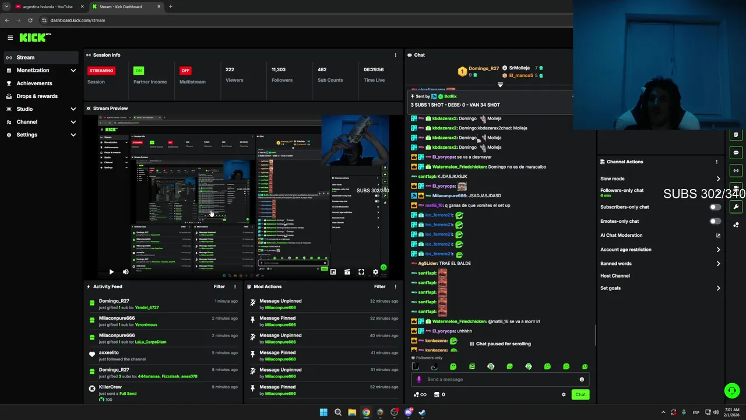Screen dimensions: 746x420
Task: Click the STREAMING session badge
Action: click(x=101, y=71)
